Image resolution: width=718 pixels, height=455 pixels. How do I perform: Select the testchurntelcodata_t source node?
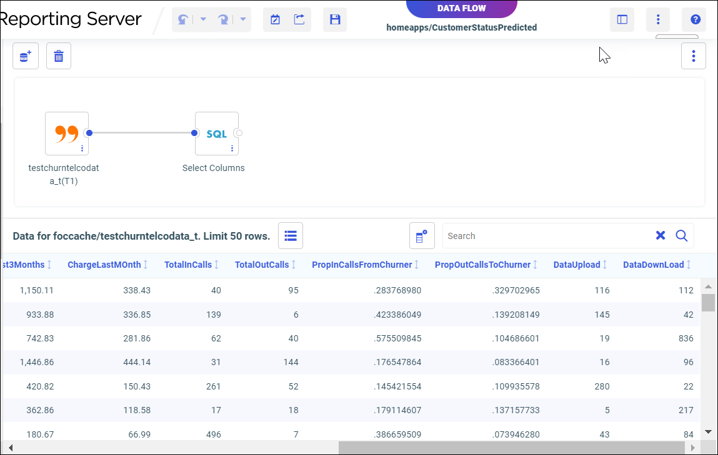pos(67,133)
